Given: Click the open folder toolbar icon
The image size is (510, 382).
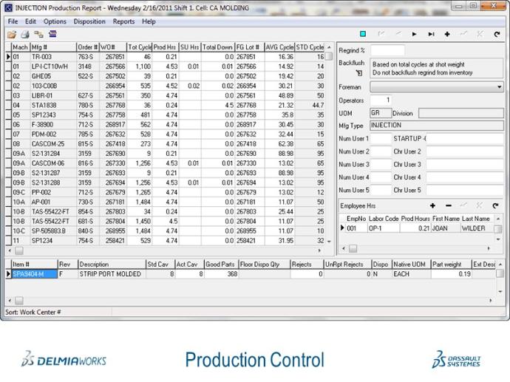Looking at the screenshot, I should (x=13, y=34).
